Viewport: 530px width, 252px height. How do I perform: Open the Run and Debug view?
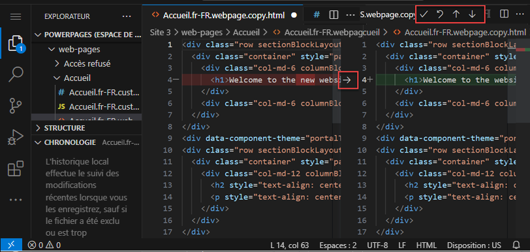pos(16,137)
